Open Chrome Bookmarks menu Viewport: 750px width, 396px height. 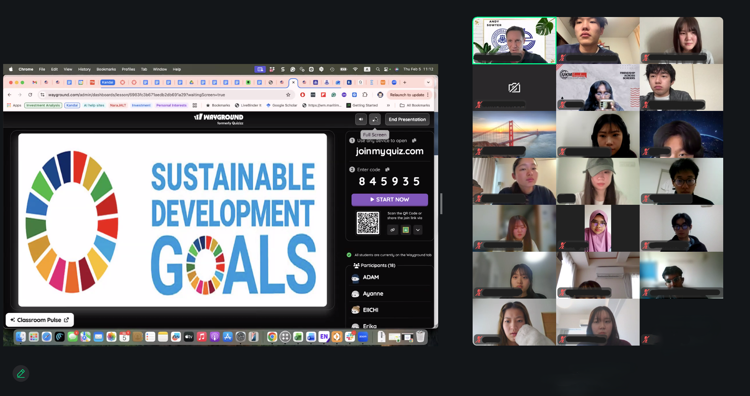point(106,69)
